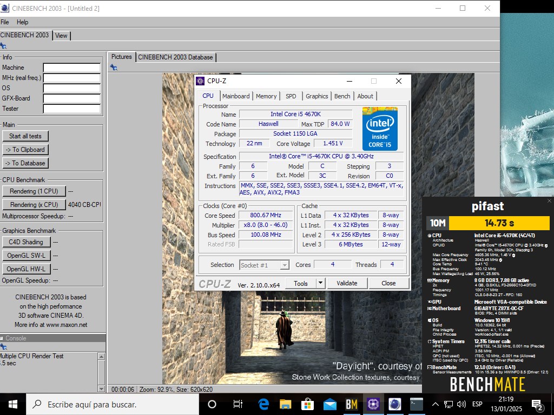Click the CINEBENCH title bar app icon
Viewport: 554px width, 415px height.
pos(4,8)
